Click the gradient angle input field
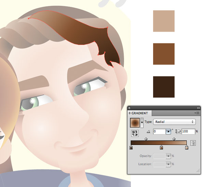The width and height of the screenshot is (205, 187). tap(160, 131)
